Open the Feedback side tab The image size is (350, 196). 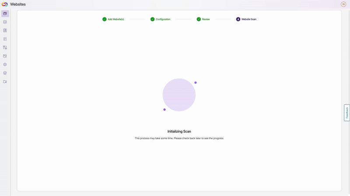(347, 113)
